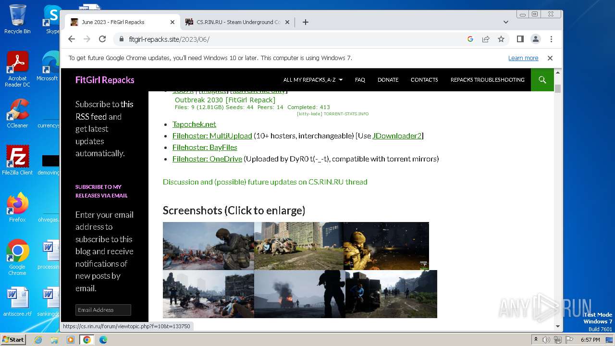Click the volume speaker tray icon

click(546, 340)
